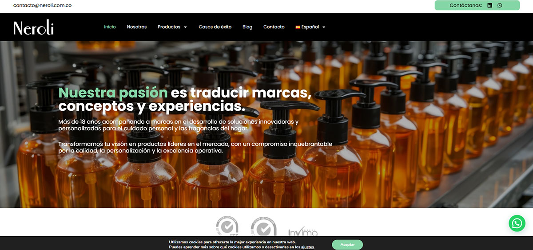
Task: Open the cookie ajustes link
Action: (307, 247)
